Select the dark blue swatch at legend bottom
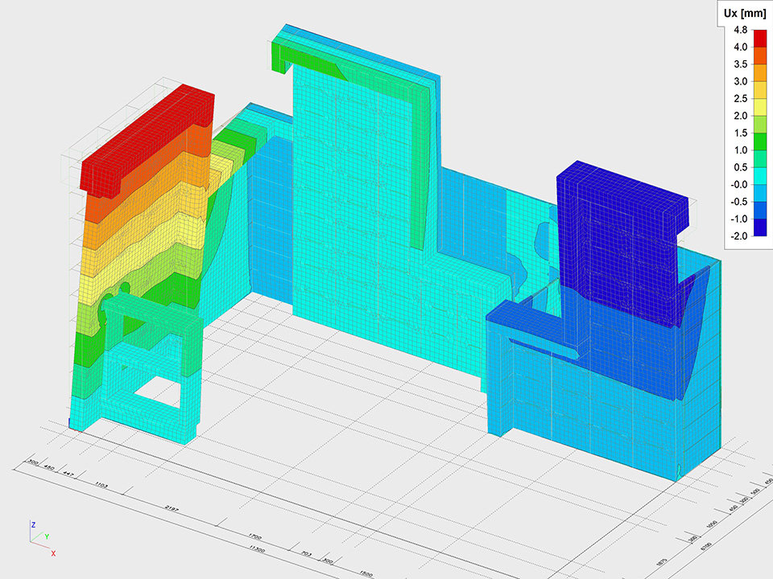The width and height of the screenshot is (773, 579). pyautogui.click(x=760, y=226)
